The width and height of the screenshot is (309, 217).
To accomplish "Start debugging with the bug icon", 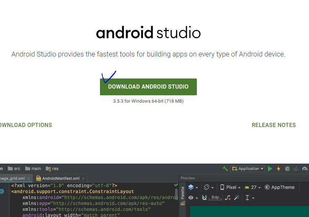I will (x=287, y=169).
